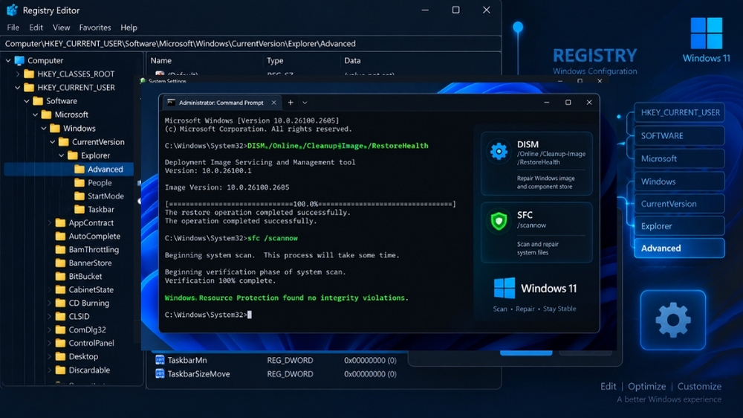Click the Type column header
The image size is (743, 418).
275,61
